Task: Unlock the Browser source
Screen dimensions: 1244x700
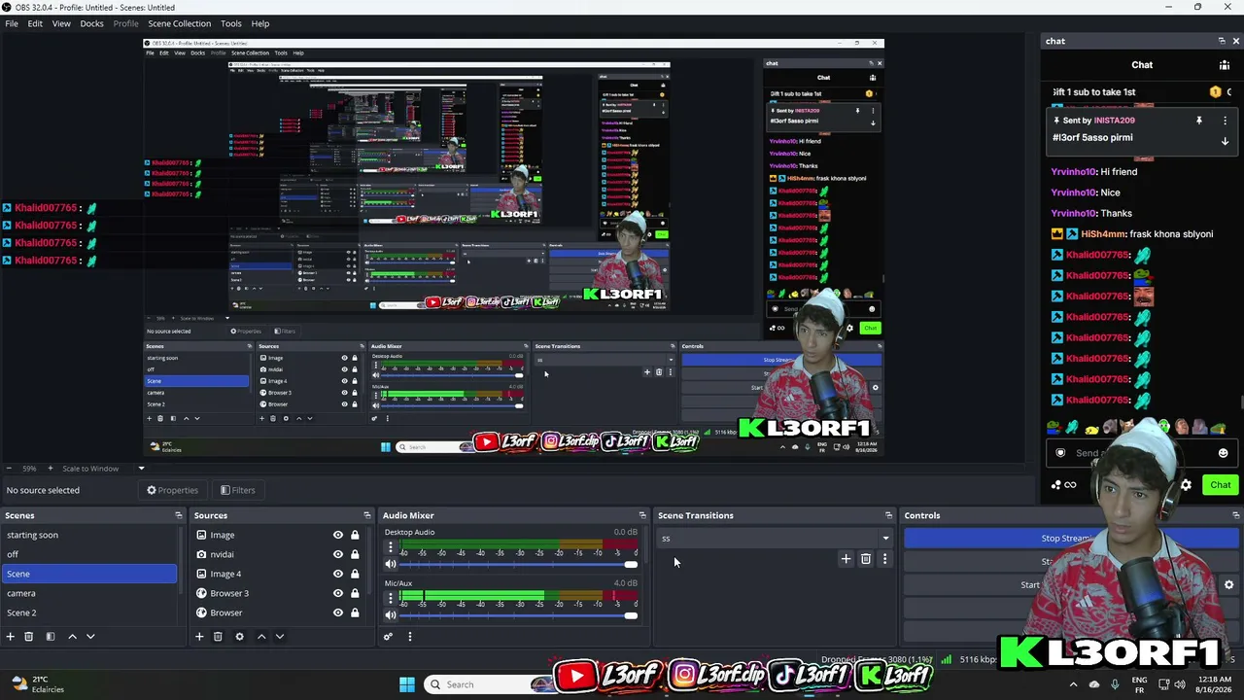Action: click(x=355, y=612)
